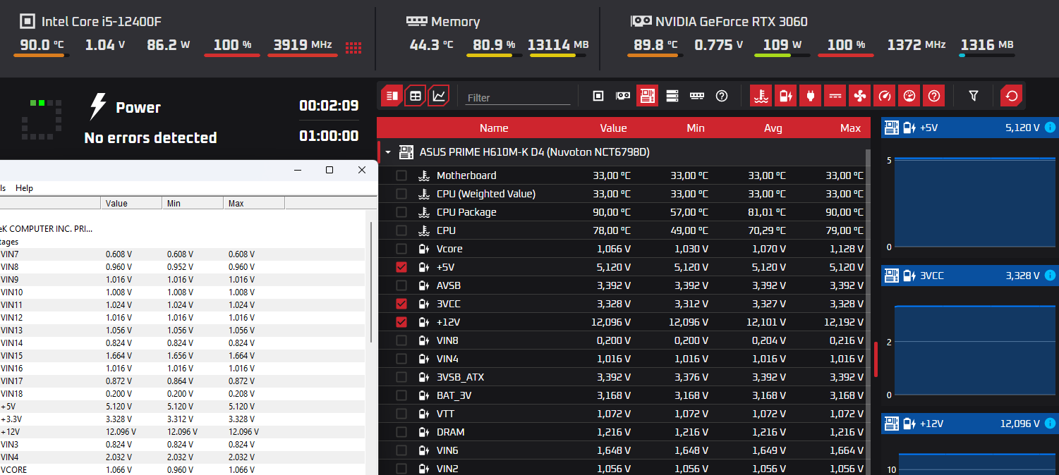Sort by the red Max column header
The image size is (1059, 475).
(x=851, y=128)
